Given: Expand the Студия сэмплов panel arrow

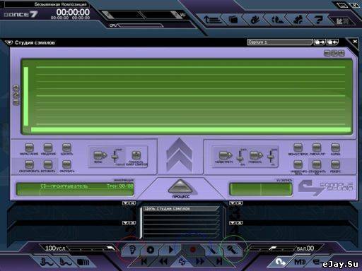Looking at the screenshot, I should (x=9, y=42).
